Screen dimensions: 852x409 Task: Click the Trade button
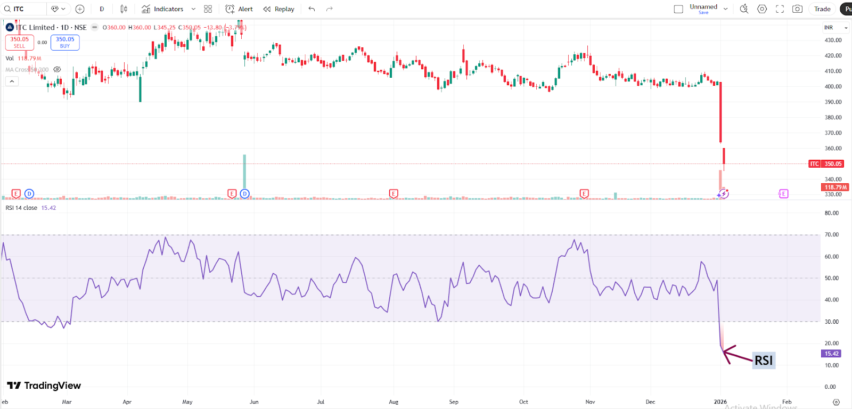coord(822,9)
